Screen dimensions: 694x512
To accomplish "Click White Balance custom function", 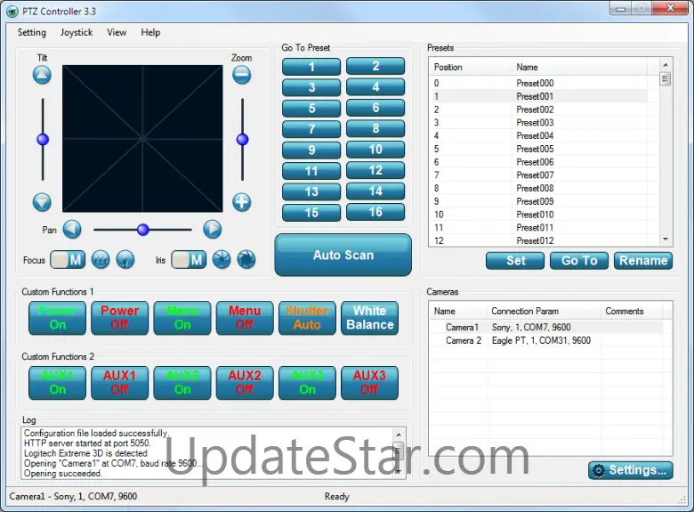I will 370,318.
